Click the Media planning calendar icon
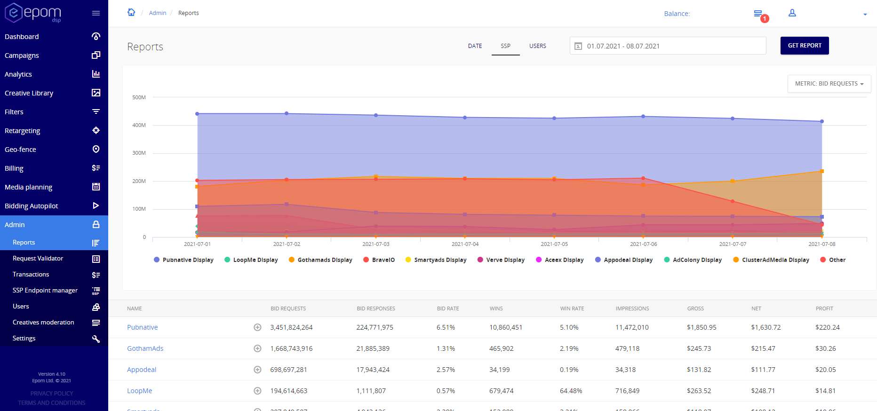The height and width of the screenshot is (411, 877). click(96, 187)
